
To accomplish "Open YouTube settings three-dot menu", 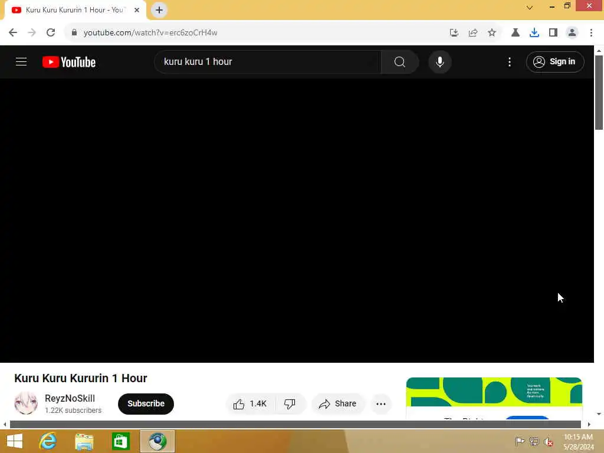I will tap(510, 62).
